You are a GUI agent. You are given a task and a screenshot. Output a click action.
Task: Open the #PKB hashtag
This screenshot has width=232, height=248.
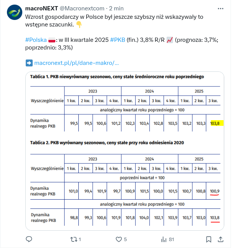click(118, 40)
